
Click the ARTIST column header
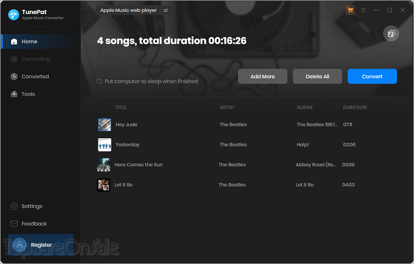(x=227, y=107)
